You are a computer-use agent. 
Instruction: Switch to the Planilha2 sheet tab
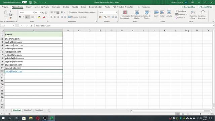pos(28,110)
